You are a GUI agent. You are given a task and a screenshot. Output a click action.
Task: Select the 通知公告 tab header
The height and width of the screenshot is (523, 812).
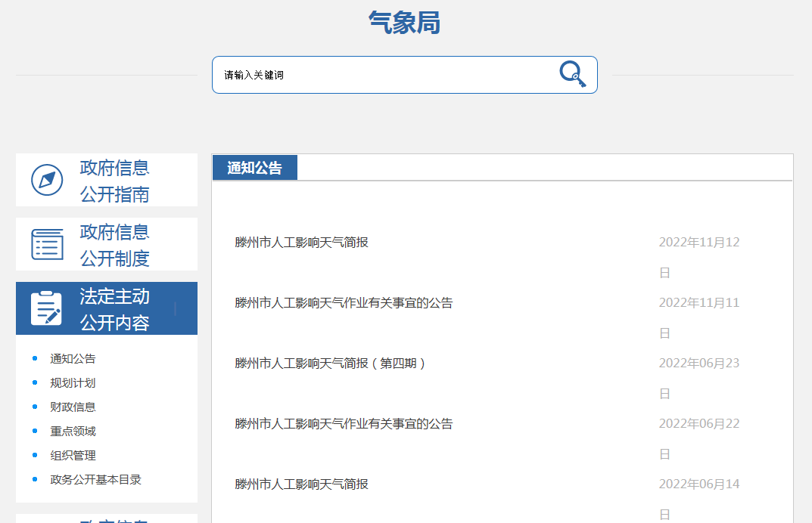[x=255, y=168]
